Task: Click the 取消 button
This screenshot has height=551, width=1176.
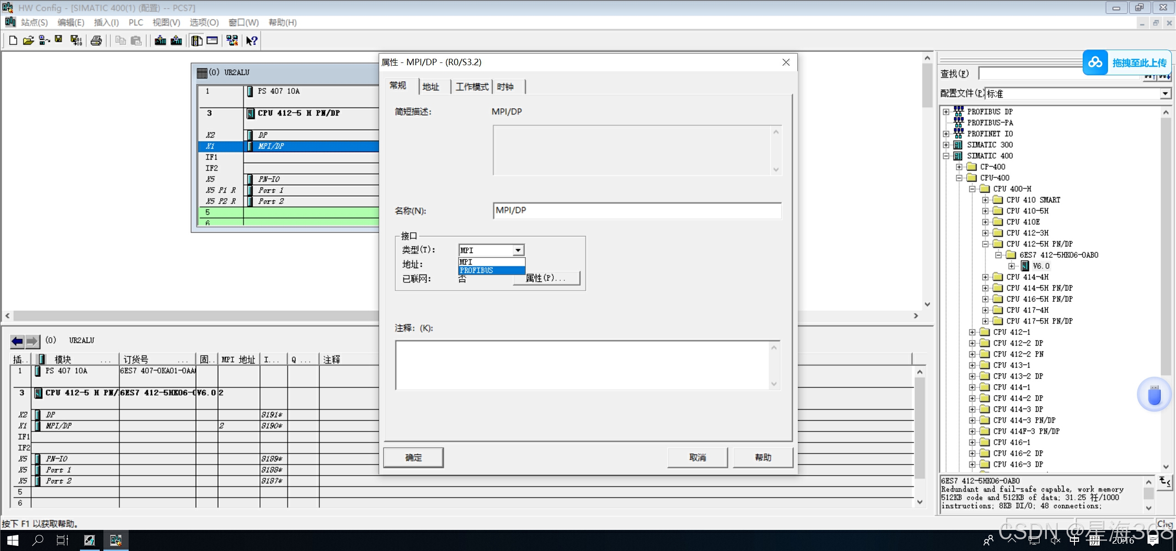Action: coord(697,457)
